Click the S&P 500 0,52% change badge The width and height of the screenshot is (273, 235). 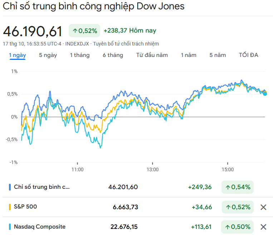(238, 207)
